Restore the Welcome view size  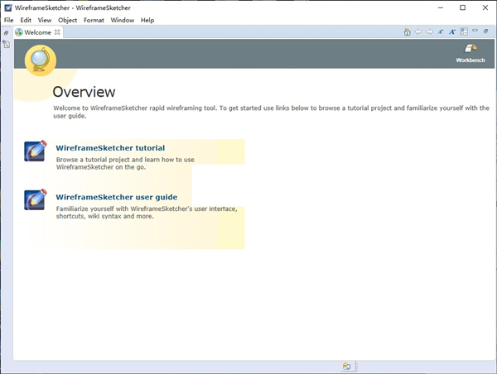click(485, 31)
